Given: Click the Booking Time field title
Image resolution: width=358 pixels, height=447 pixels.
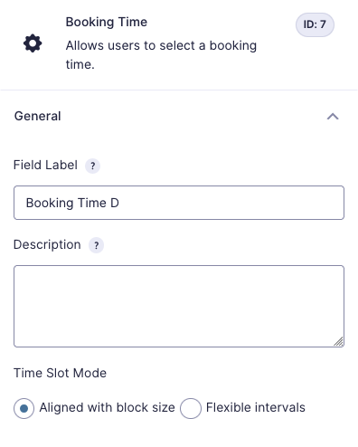Looking at the screenshot, I should click(x=107, y=22).
